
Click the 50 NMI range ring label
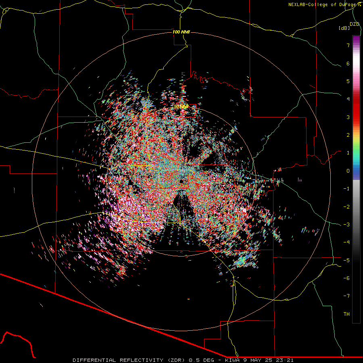(x=181, y=107)
